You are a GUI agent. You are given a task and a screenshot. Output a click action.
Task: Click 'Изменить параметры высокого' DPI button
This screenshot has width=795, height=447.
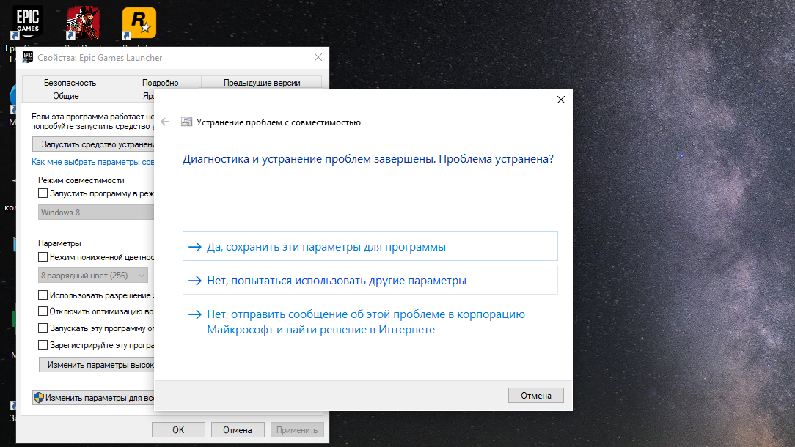96,365
